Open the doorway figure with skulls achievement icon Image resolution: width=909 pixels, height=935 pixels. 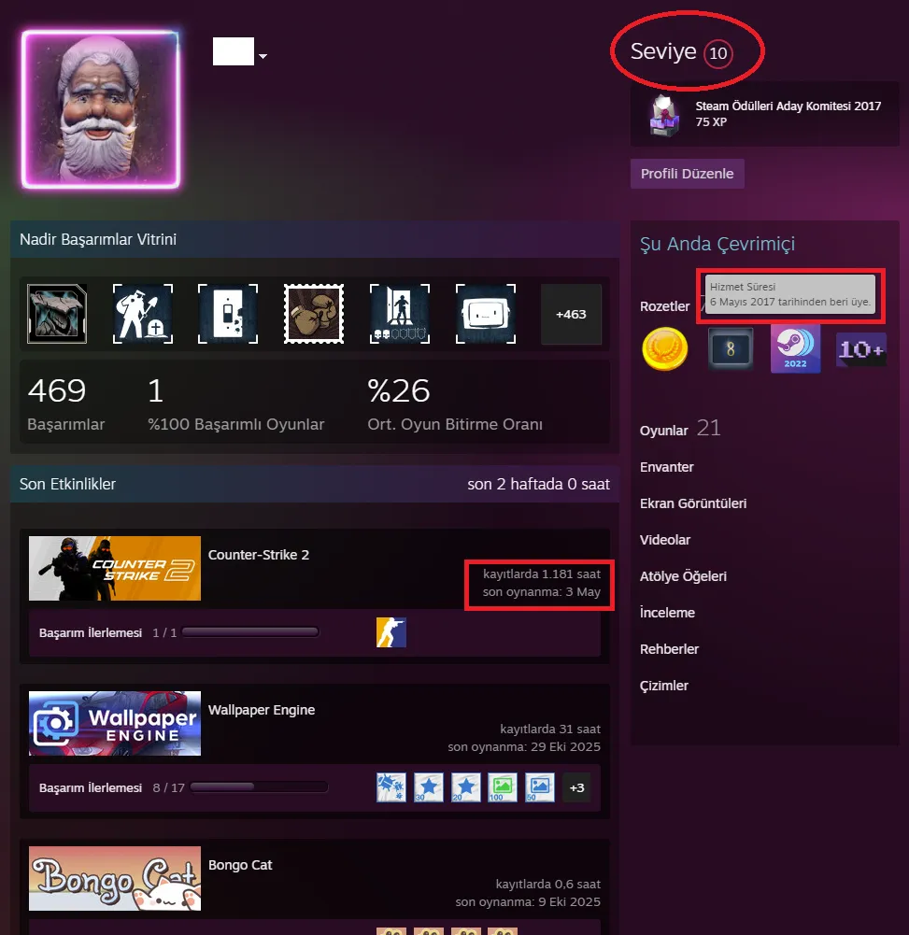400,314
